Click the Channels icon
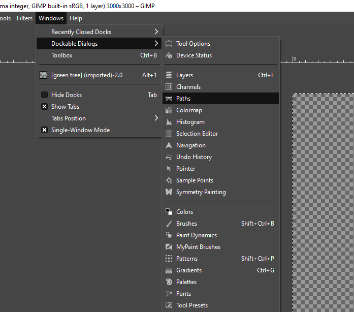Screen dimensions: 354x312 (x=169, y=87)
